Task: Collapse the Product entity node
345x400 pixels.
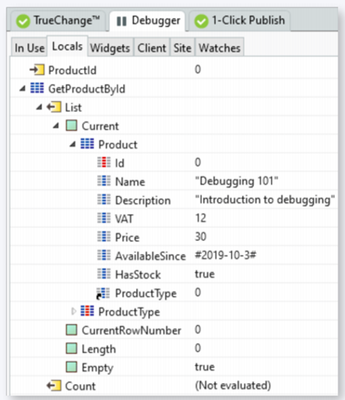Action: pos(72,144)
